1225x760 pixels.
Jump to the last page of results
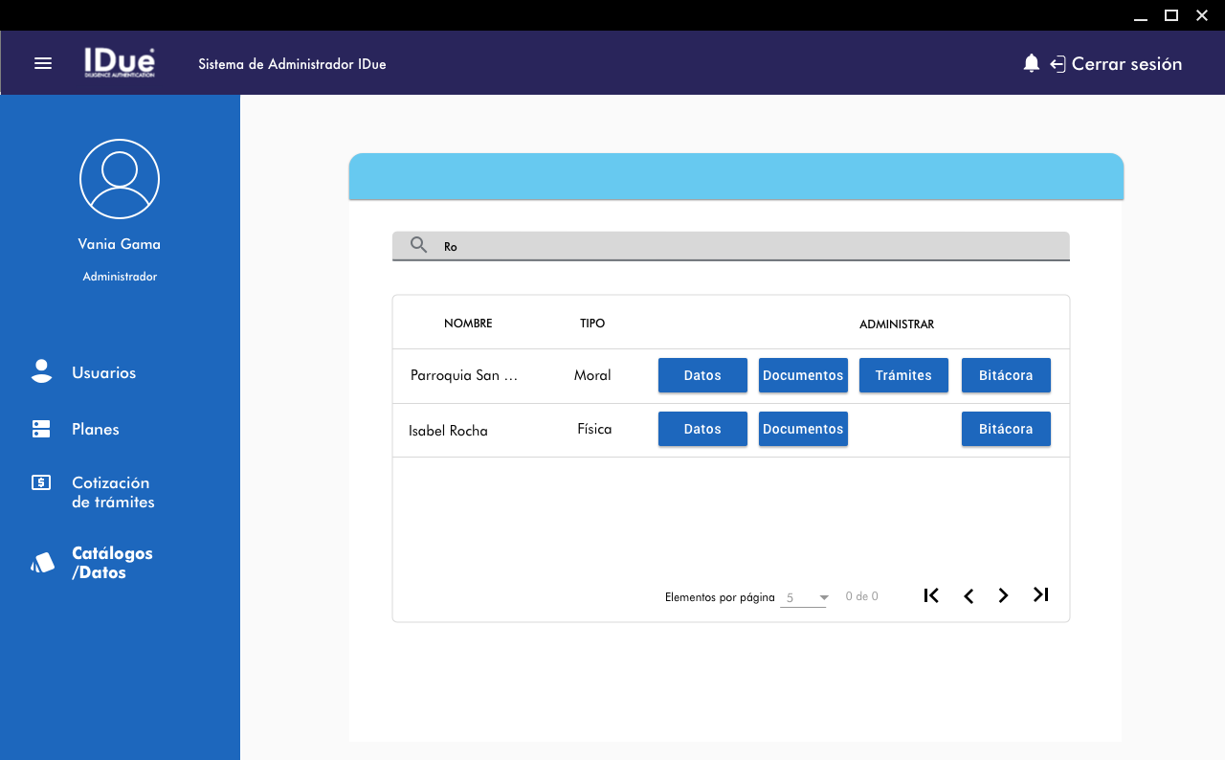click(1041, 595)
